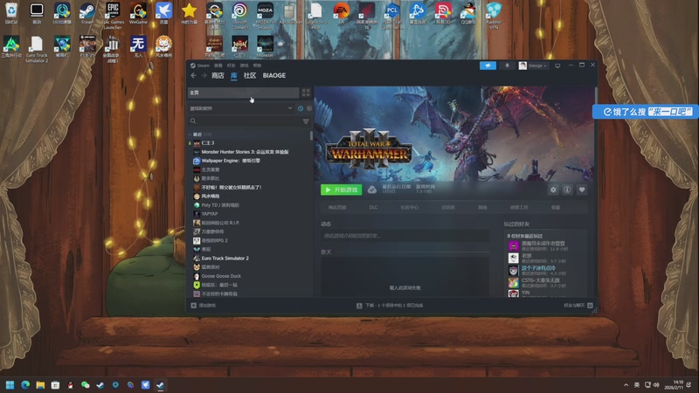
Task: Open the Ubisoft Connect desktop icon
Action: [239, 15]
